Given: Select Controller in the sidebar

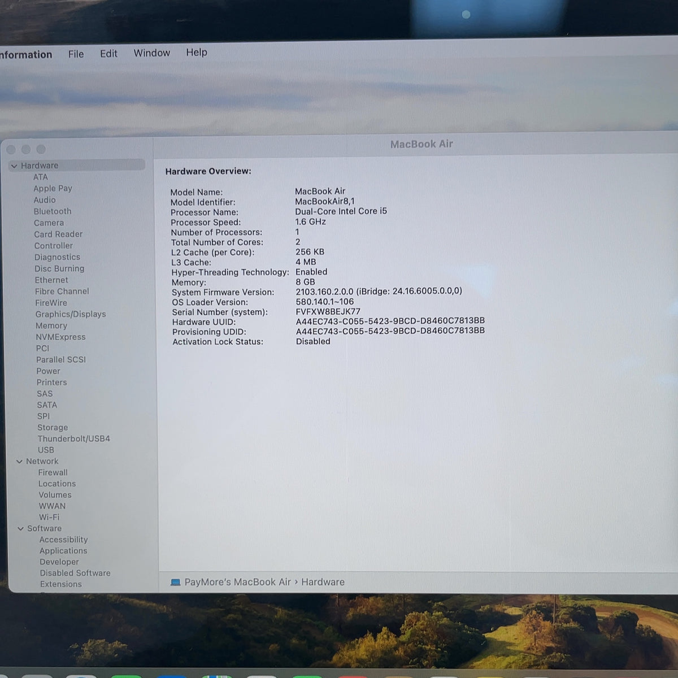Looking at the screenshot, I should [54, 246].
